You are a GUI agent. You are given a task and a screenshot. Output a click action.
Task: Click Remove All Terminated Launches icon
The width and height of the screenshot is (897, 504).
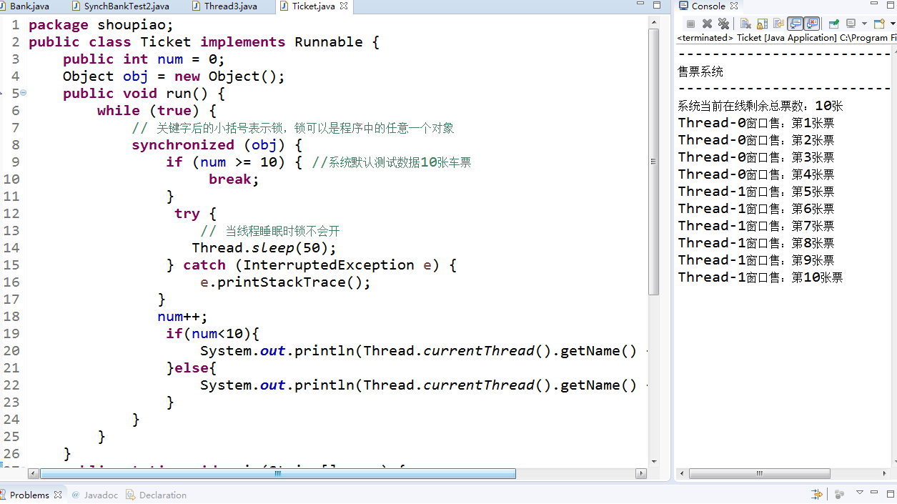723,24
